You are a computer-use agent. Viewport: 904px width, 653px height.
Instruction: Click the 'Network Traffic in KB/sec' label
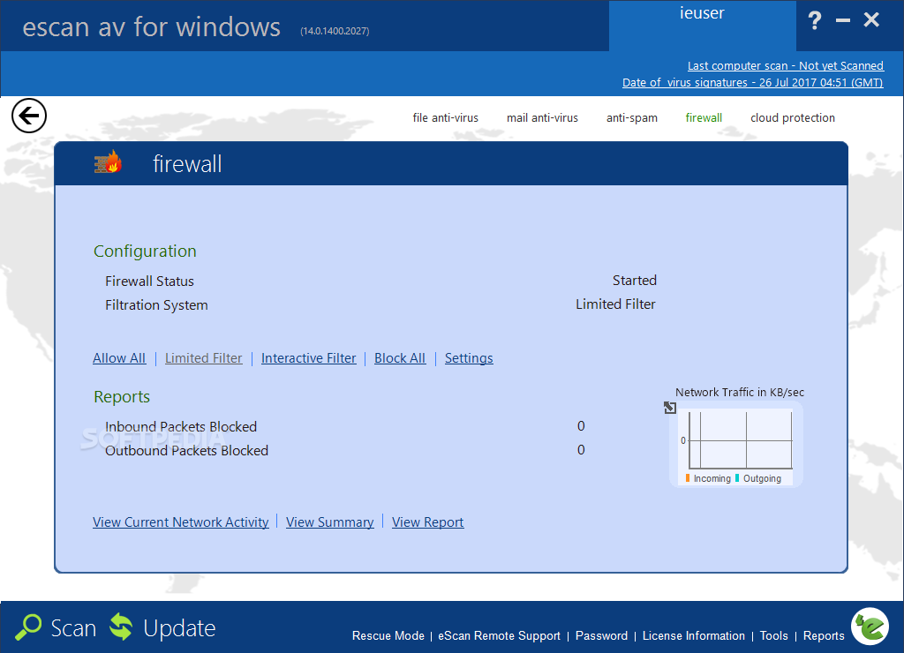pyautogui.click(x=740, y=393)
